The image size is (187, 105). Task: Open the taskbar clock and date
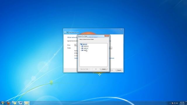pos(182,103)
